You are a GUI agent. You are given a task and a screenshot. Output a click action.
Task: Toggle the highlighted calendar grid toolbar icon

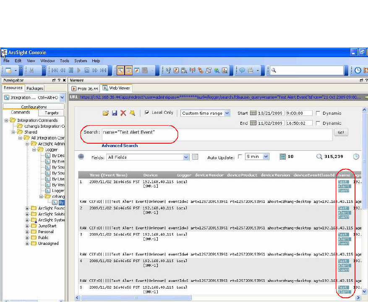pyautogui.click(x=128, y=70)
